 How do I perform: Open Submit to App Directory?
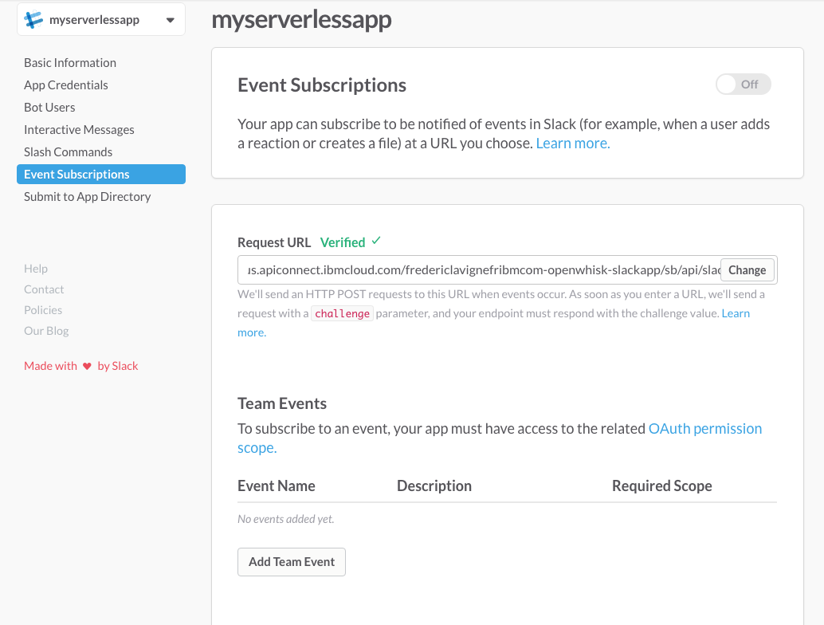(87, 197)
